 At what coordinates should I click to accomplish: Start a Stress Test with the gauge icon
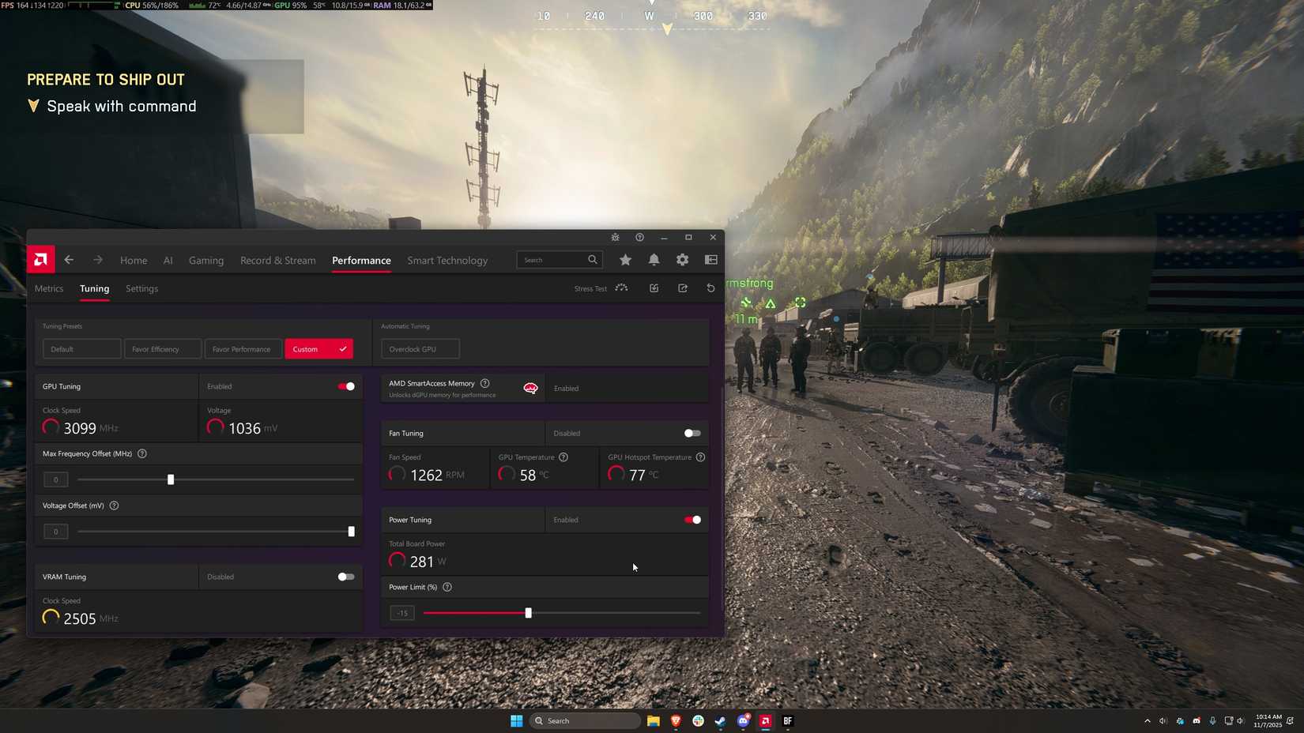[x=621, y=288]
